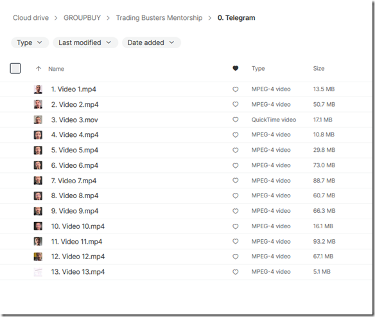Toggle the select-all checkbox
Viewport: 375px width, 317px height.
point(15,68)
